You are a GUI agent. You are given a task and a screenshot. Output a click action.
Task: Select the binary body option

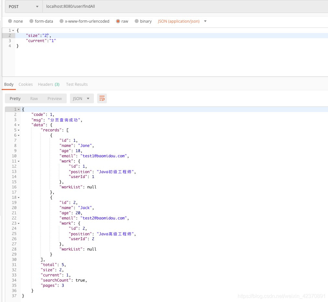pos(137,21)
